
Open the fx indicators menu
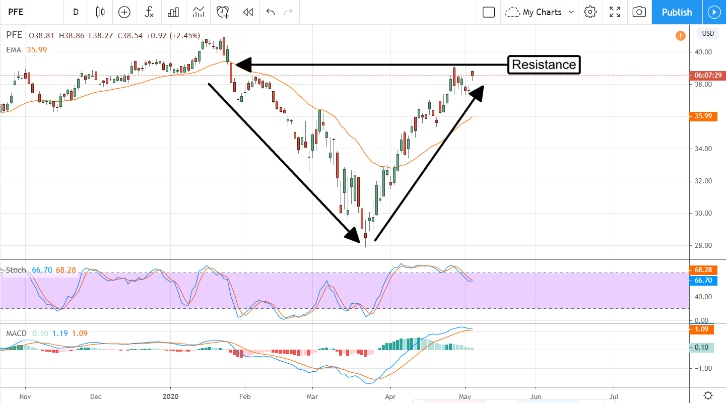[x=149, y=12]
